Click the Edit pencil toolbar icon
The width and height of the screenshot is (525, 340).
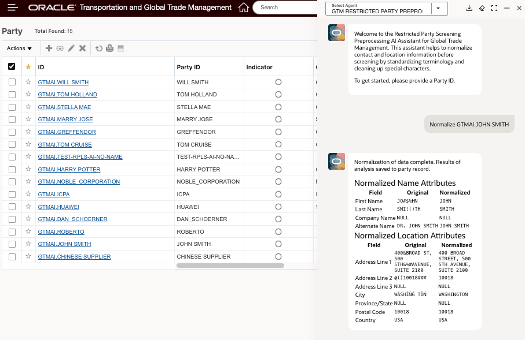click(x=71, y=48)
